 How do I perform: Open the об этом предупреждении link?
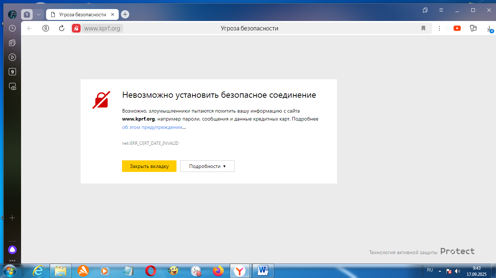coord(152,127)
